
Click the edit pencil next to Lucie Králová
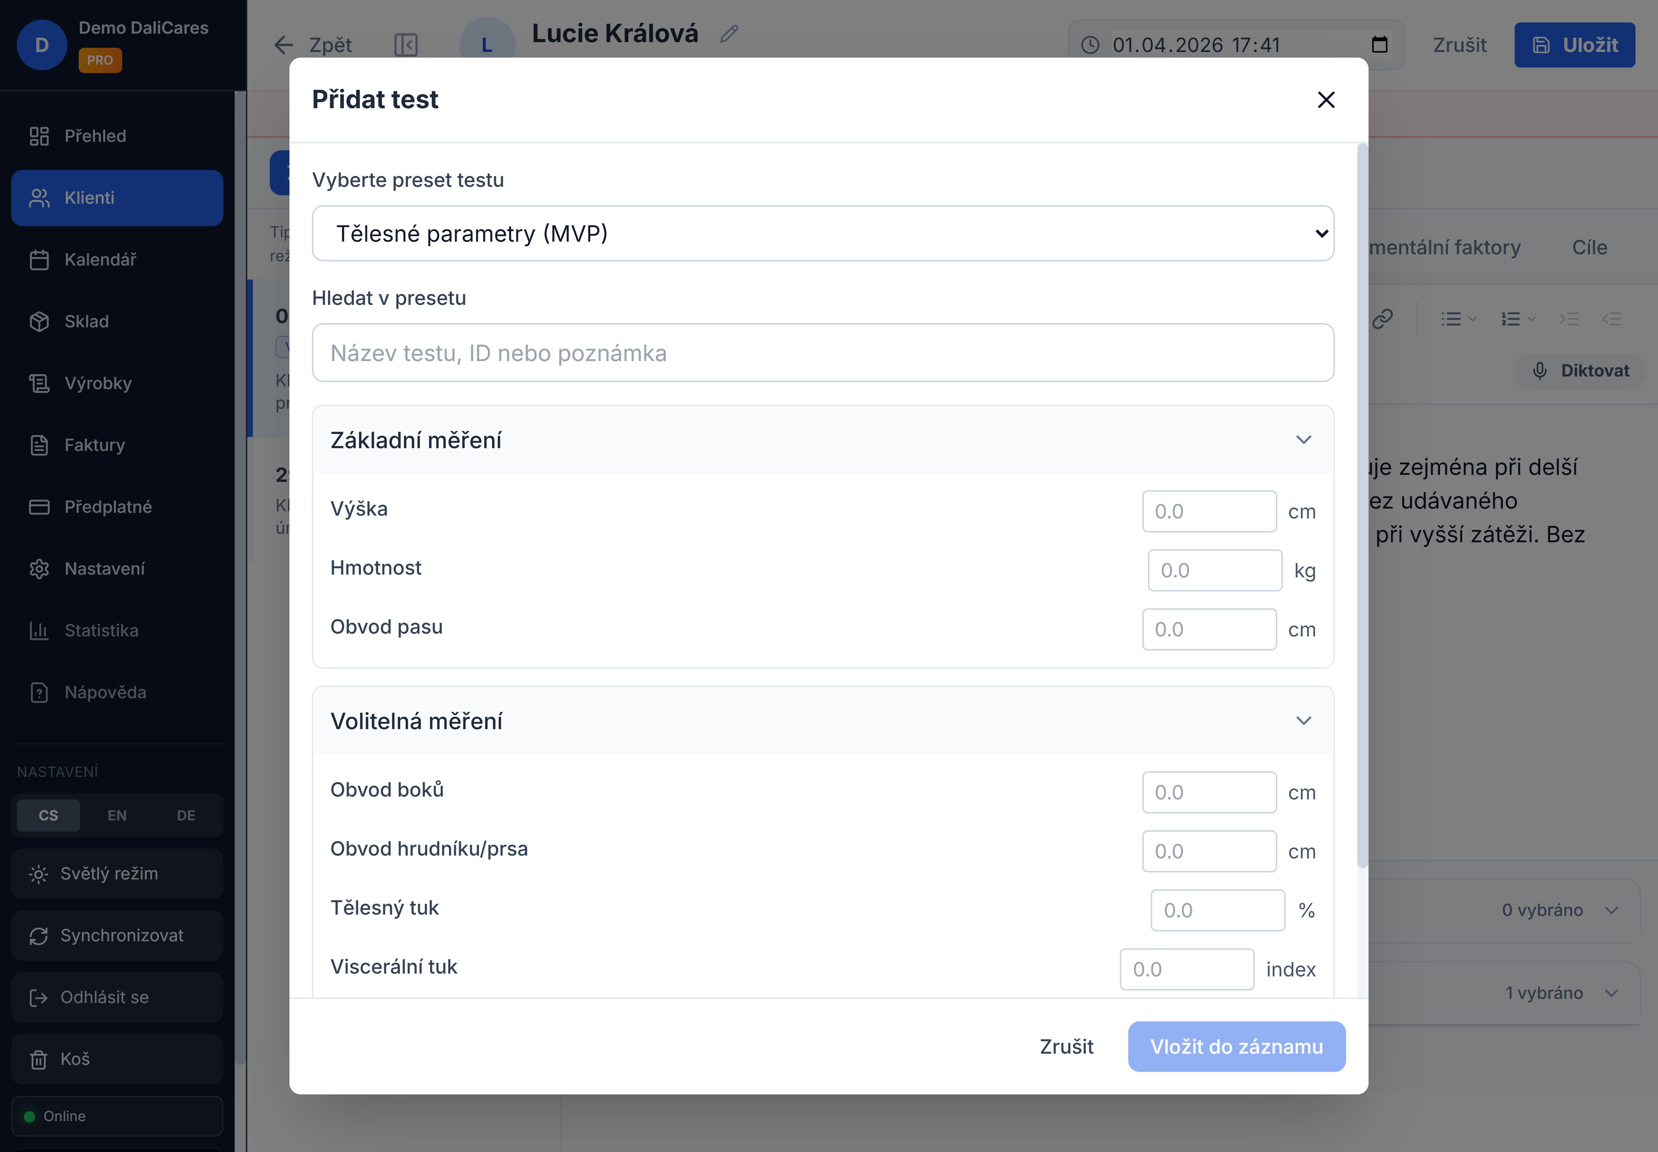(x=729, y=34)
